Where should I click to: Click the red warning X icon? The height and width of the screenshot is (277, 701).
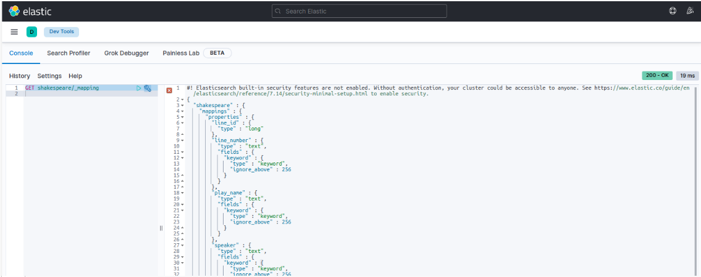coord(169,91)
